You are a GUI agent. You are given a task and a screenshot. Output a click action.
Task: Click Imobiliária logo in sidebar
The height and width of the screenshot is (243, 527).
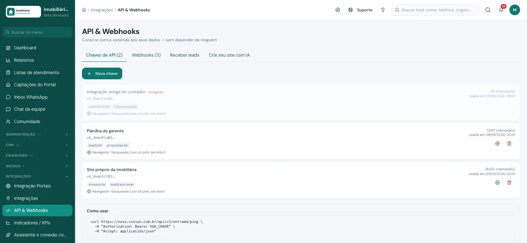[23, 12]
